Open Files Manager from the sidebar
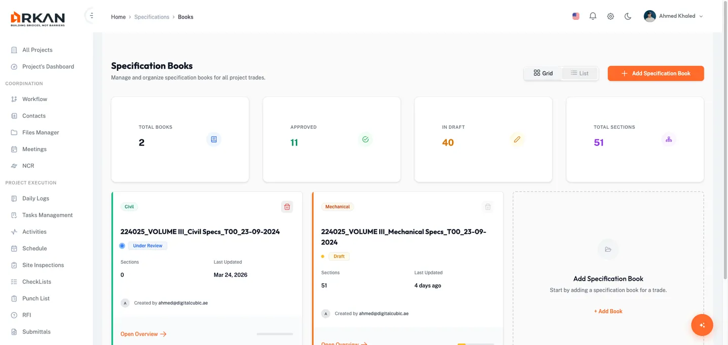 click(x=40, y=132)
